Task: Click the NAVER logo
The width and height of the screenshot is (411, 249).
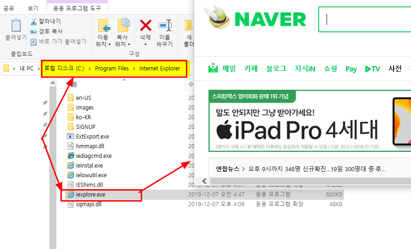Action: click(x=270, y=19)
